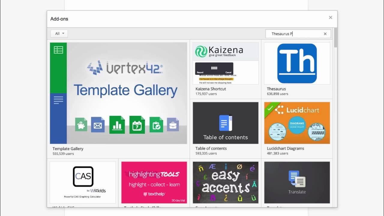The width and height of the screenshot is (384, 216).
Task: Open the Lucidchart Diagrams thumbnail
Action: [x=297, y=123]
